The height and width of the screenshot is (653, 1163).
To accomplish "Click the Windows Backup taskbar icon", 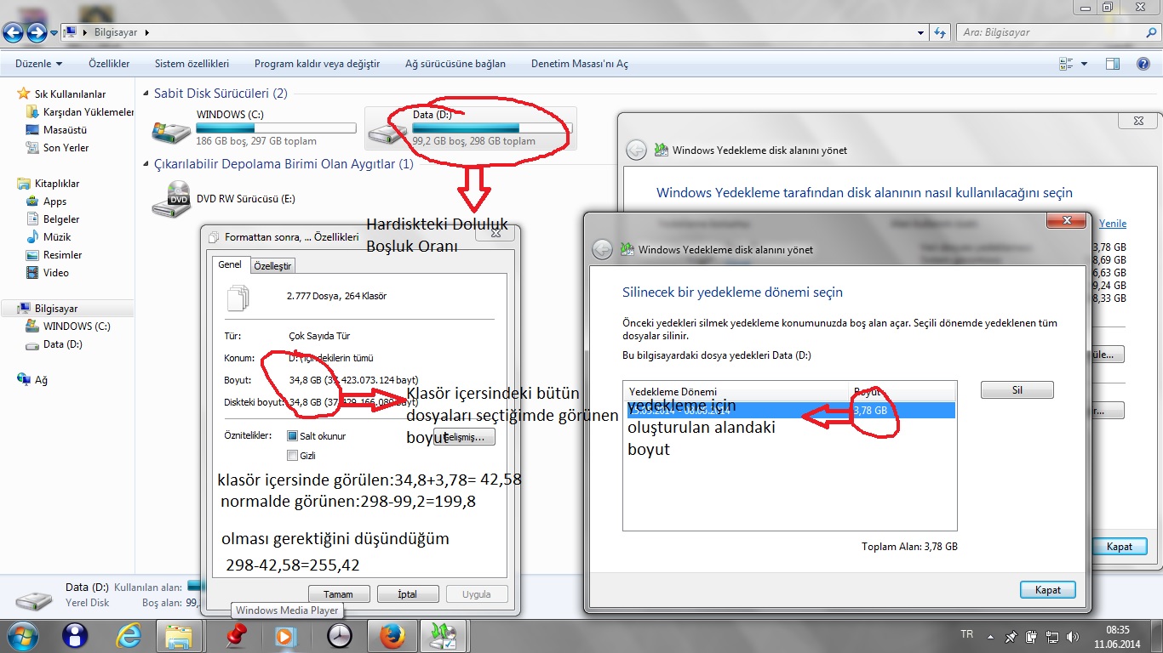I will 443,635.
